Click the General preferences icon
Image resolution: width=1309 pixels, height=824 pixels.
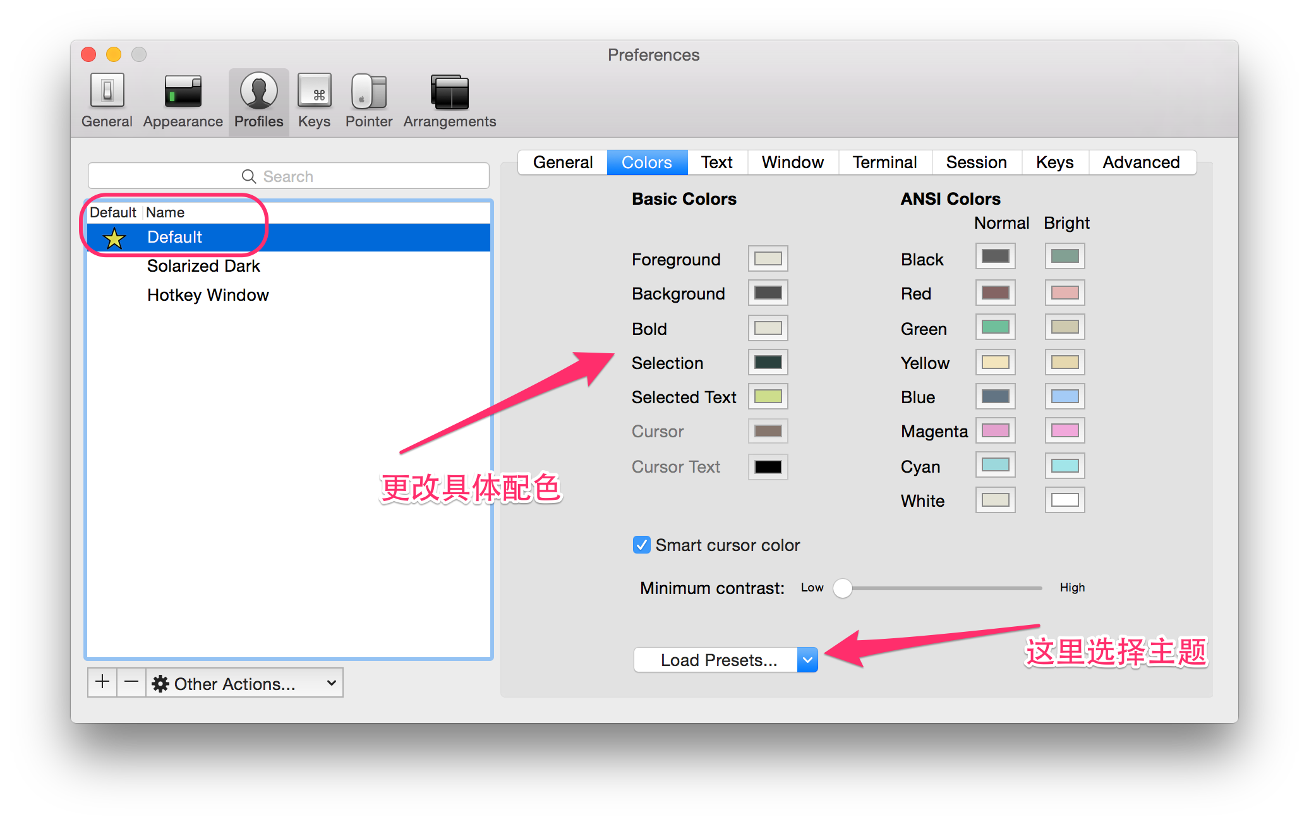tap(106, 98)
